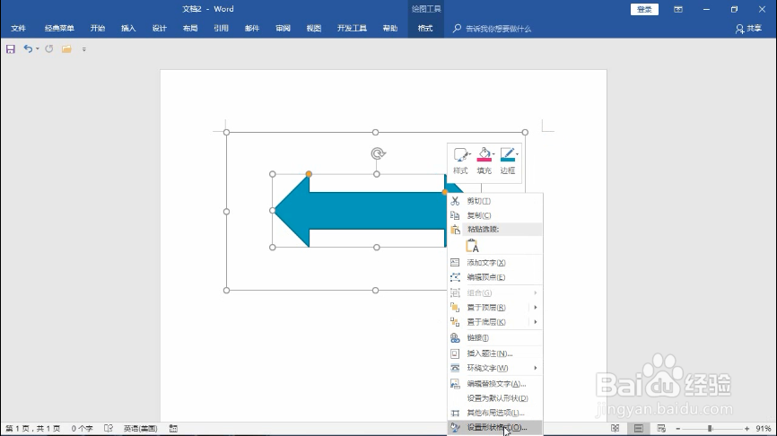Screen dimensions: 777x436
Task: Expand the 环绕文字 submenu
Action: point(495,368)
